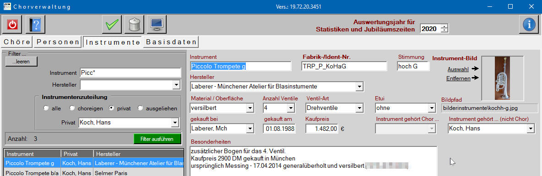Screen dimensions: 542x176
Task: Choose the 'ausgeliehen' radio button
Action: click(x=141, y=108)
